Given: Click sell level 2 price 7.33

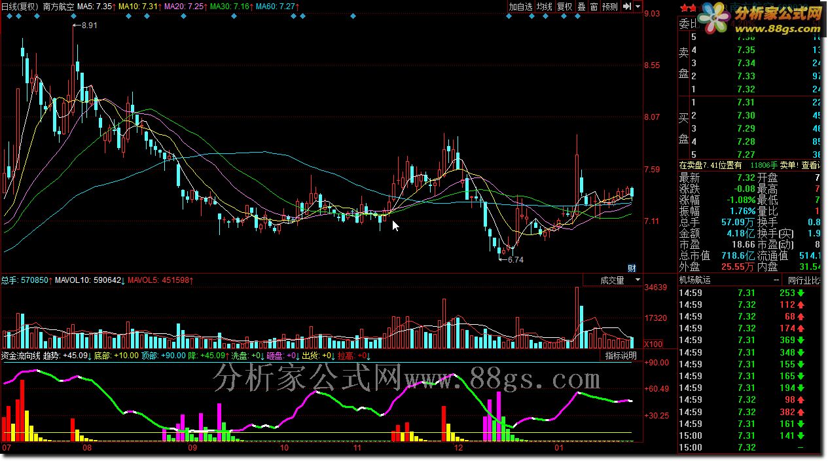Looking at the screenshot, I should coord(746,76).
